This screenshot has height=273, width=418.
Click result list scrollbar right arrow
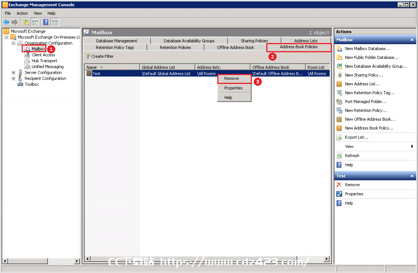(327, 259)
